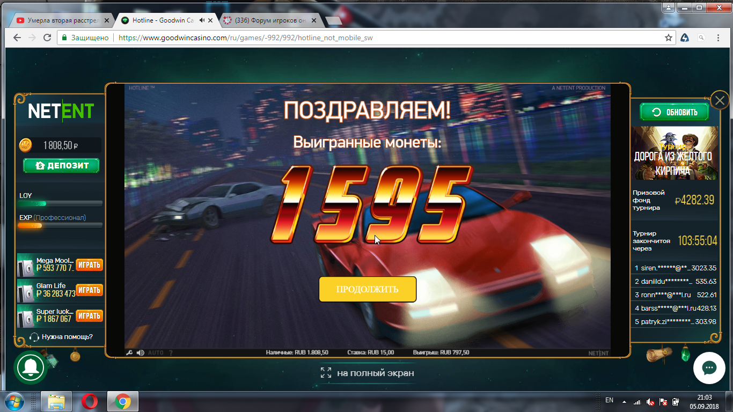Bookmark this page with the star
This screenshot has height=412, width=733.
click(x=669, y=38)
